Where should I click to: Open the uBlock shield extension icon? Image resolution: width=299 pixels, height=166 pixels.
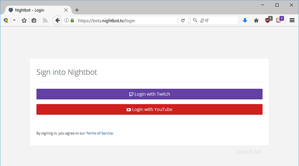point(269,19)
